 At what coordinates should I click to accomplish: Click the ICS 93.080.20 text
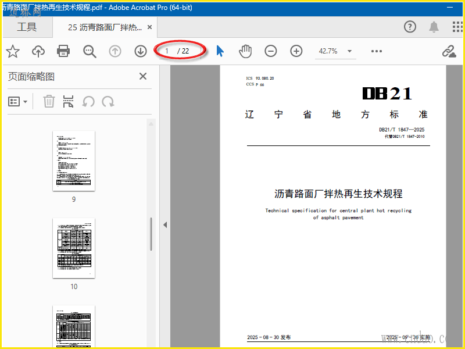(x=260, y=79)
